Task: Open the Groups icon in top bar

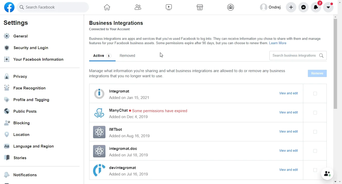Action: (231, 7)
